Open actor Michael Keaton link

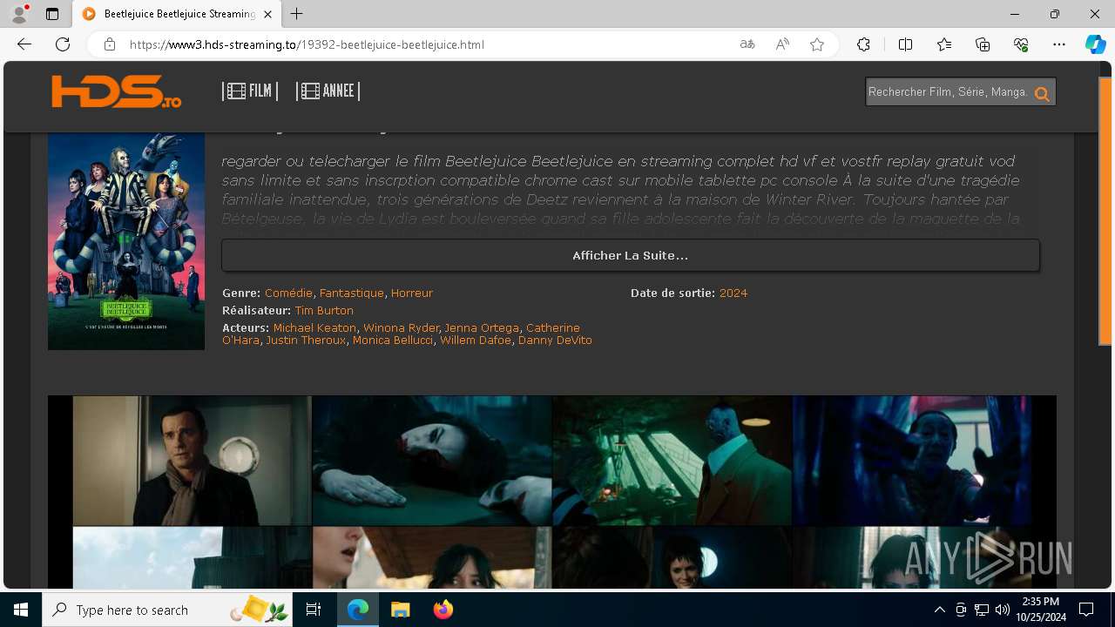click(x=314, y=328)
